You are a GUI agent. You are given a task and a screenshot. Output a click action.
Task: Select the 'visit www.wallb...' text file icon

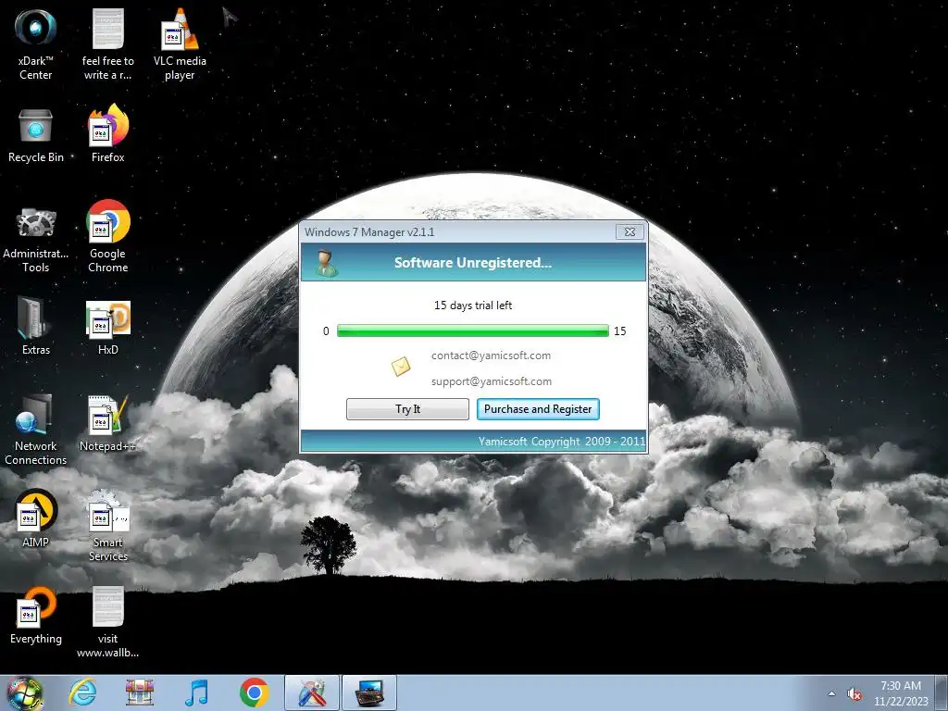click(107, 623)
